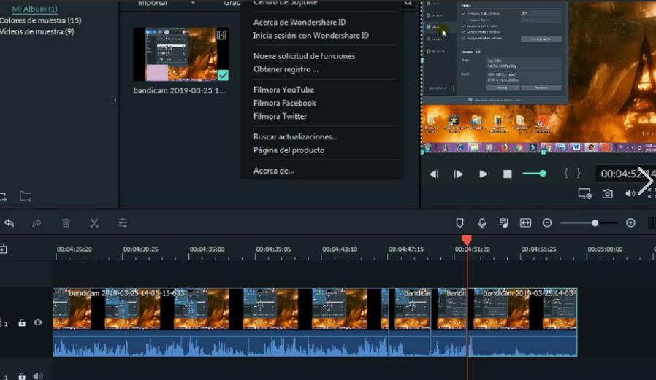Click the microphone voiceover record icon
Screen dimensions: 656x380
482,223
